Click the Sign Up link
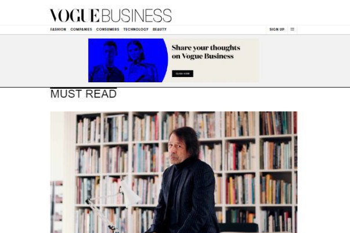This screenshot has width=350, height=233. pyautogui.click(x=277, y=29)
